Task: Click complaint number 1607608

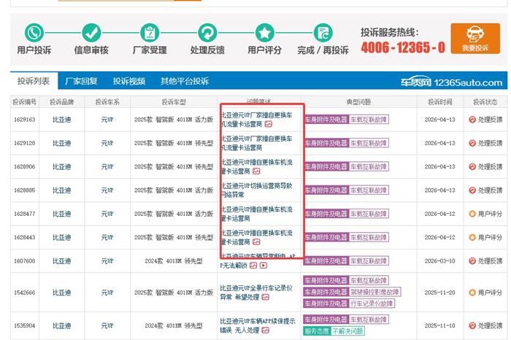Action: [x=24, y=261]
